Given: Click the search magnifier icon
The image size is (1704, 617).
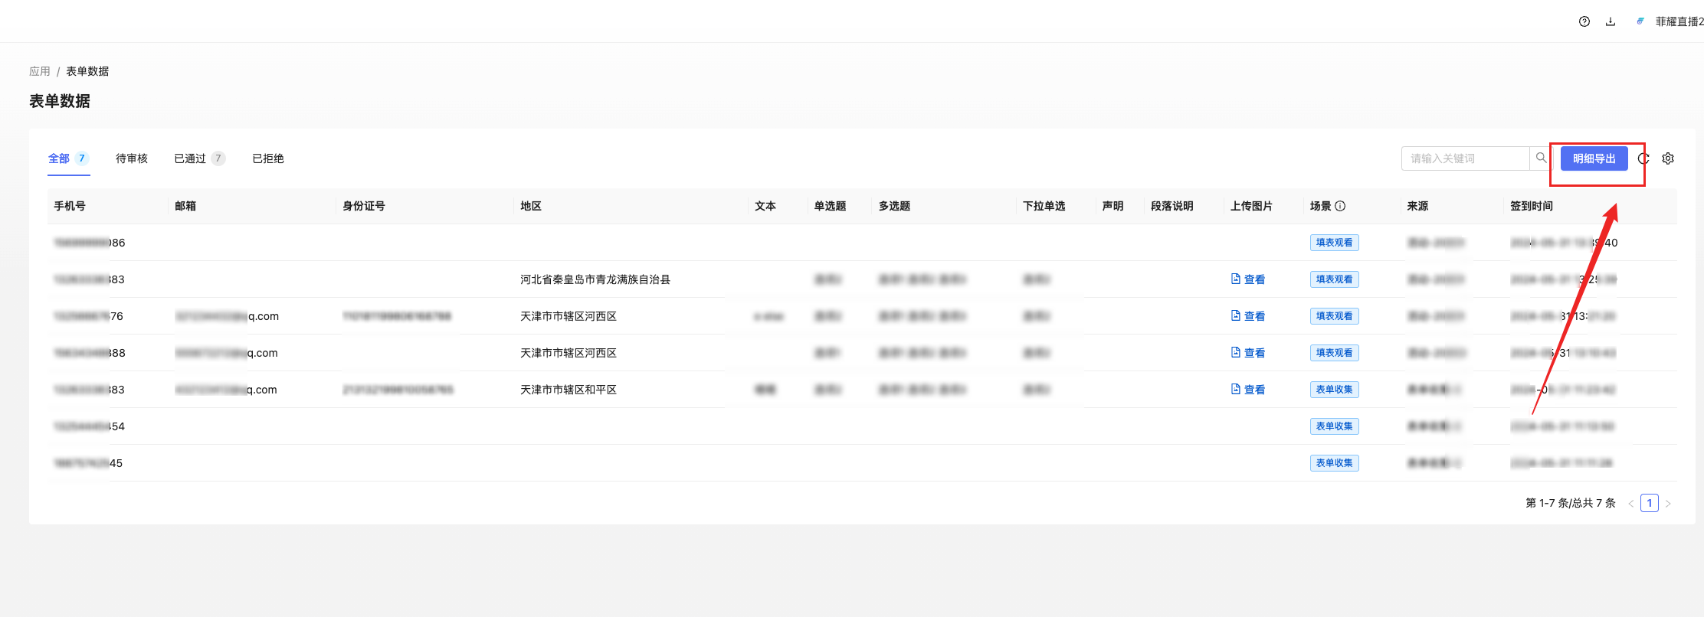Looking at the screenshot, I should 1541,158.
